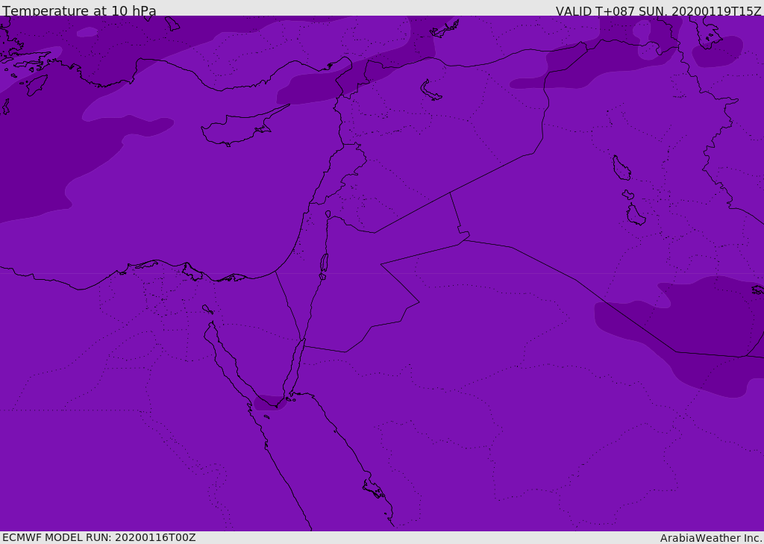Click the island of Cyprus
This screenshot has width=764, height=544.
[x=234, y=129]
